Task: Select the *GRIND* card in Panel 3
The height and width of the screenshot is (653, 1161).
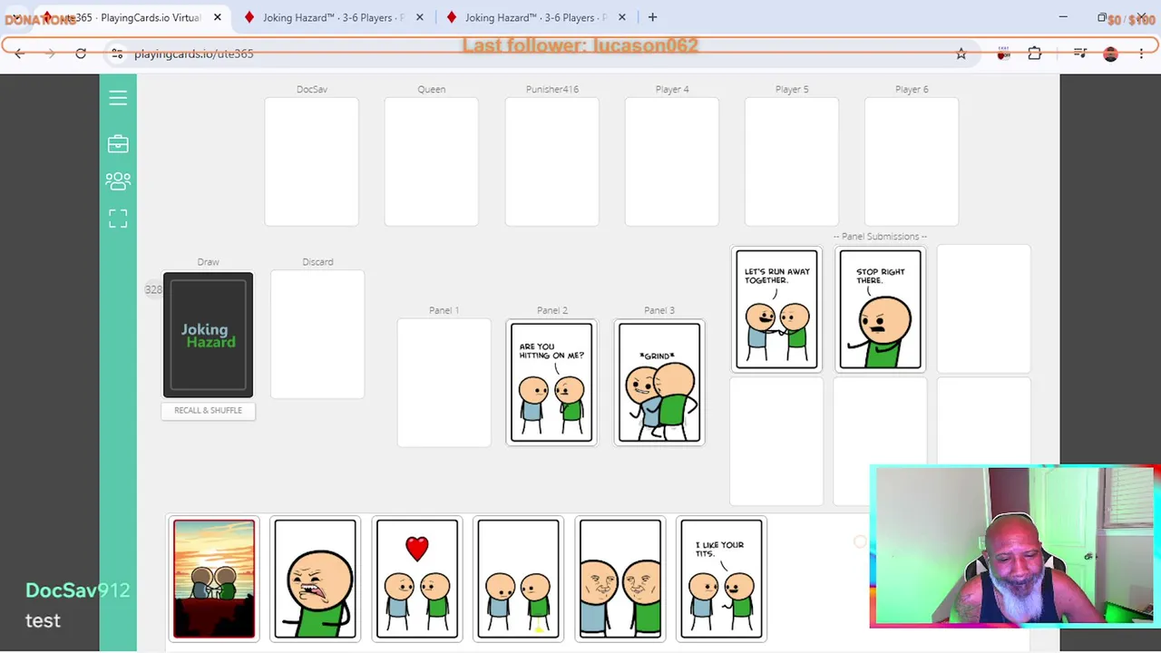Action: click(x=659, y=383)
